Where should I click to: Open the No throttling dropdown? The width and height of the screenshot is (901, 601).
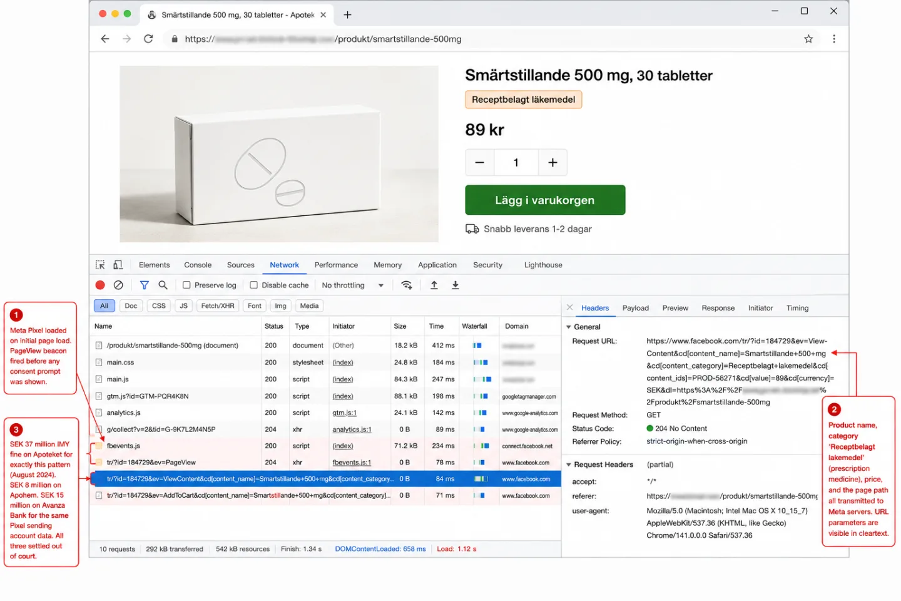pos(352,285)
